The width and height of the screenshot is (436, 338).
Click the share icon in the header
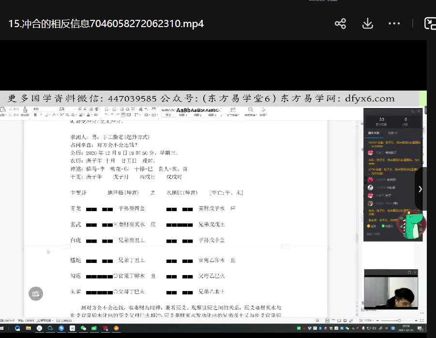point(340,24)
